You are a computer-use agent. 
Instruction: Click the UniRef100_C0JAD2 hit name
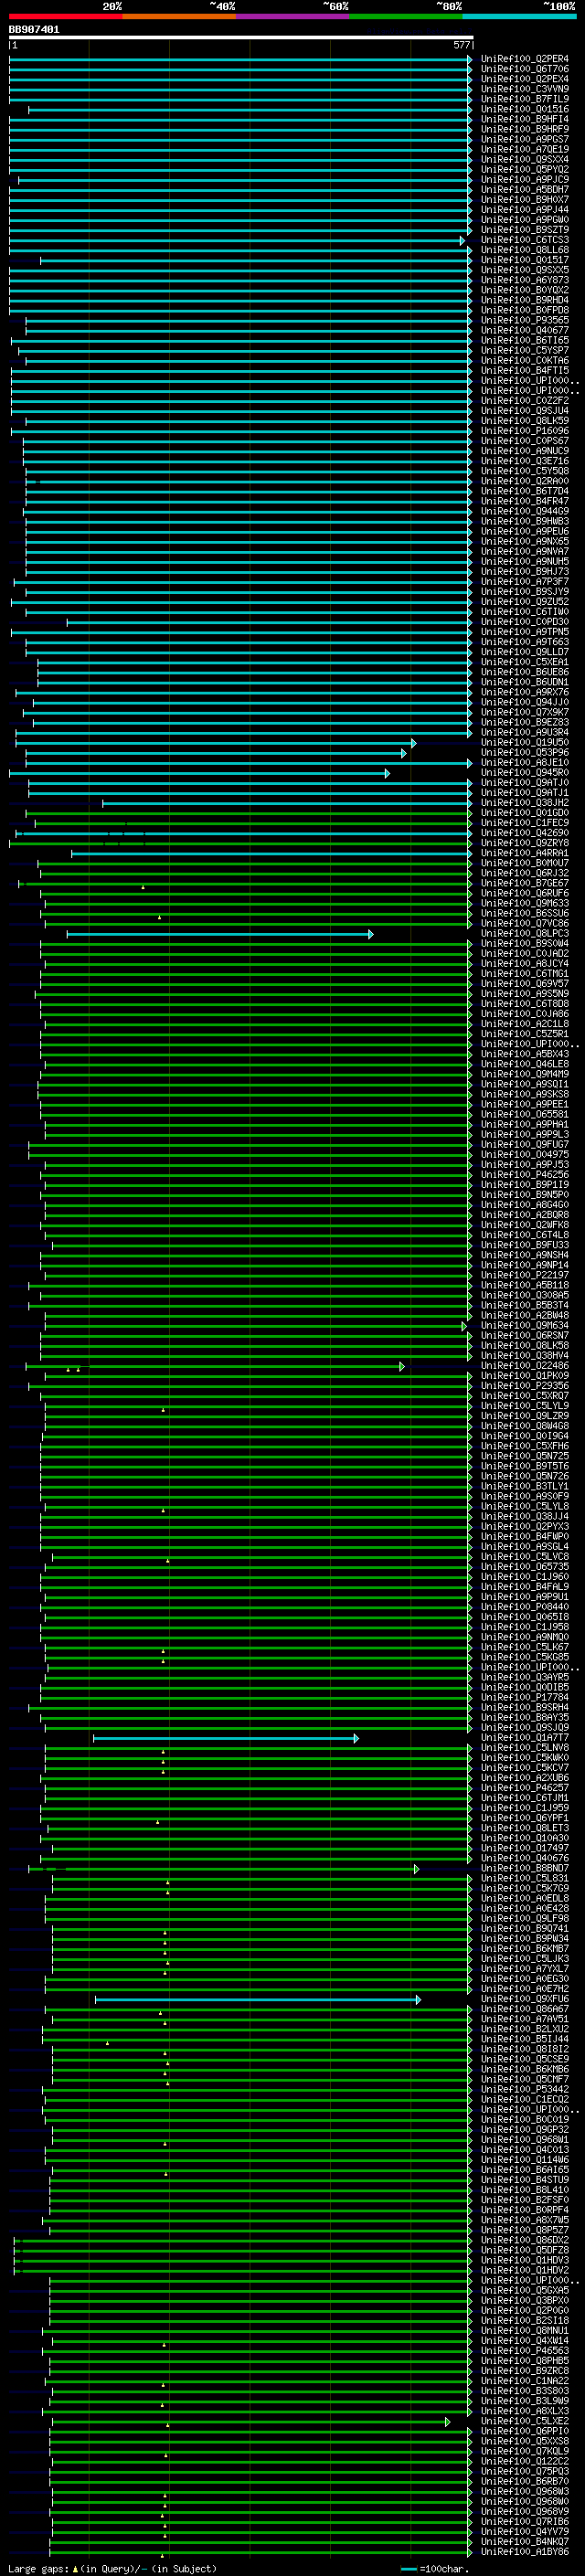tap(525, 954)
